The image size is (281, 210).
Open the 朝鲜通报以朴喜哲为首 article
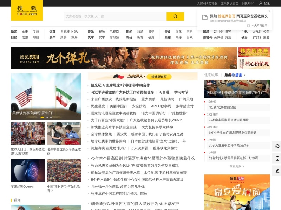point(135,204)
